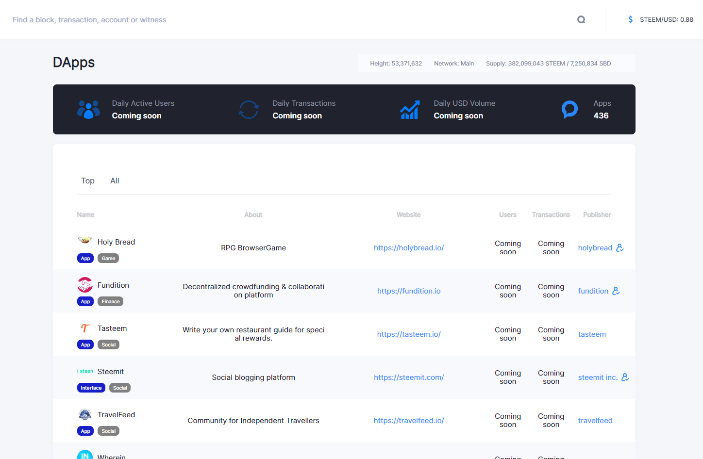Click the Game tag under Holy Bread

108,259
